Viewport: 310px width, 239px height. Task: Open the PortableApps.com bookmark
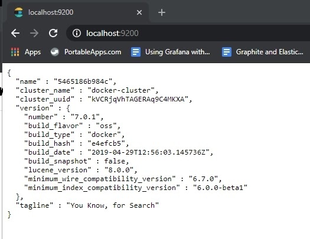point(93,52)
